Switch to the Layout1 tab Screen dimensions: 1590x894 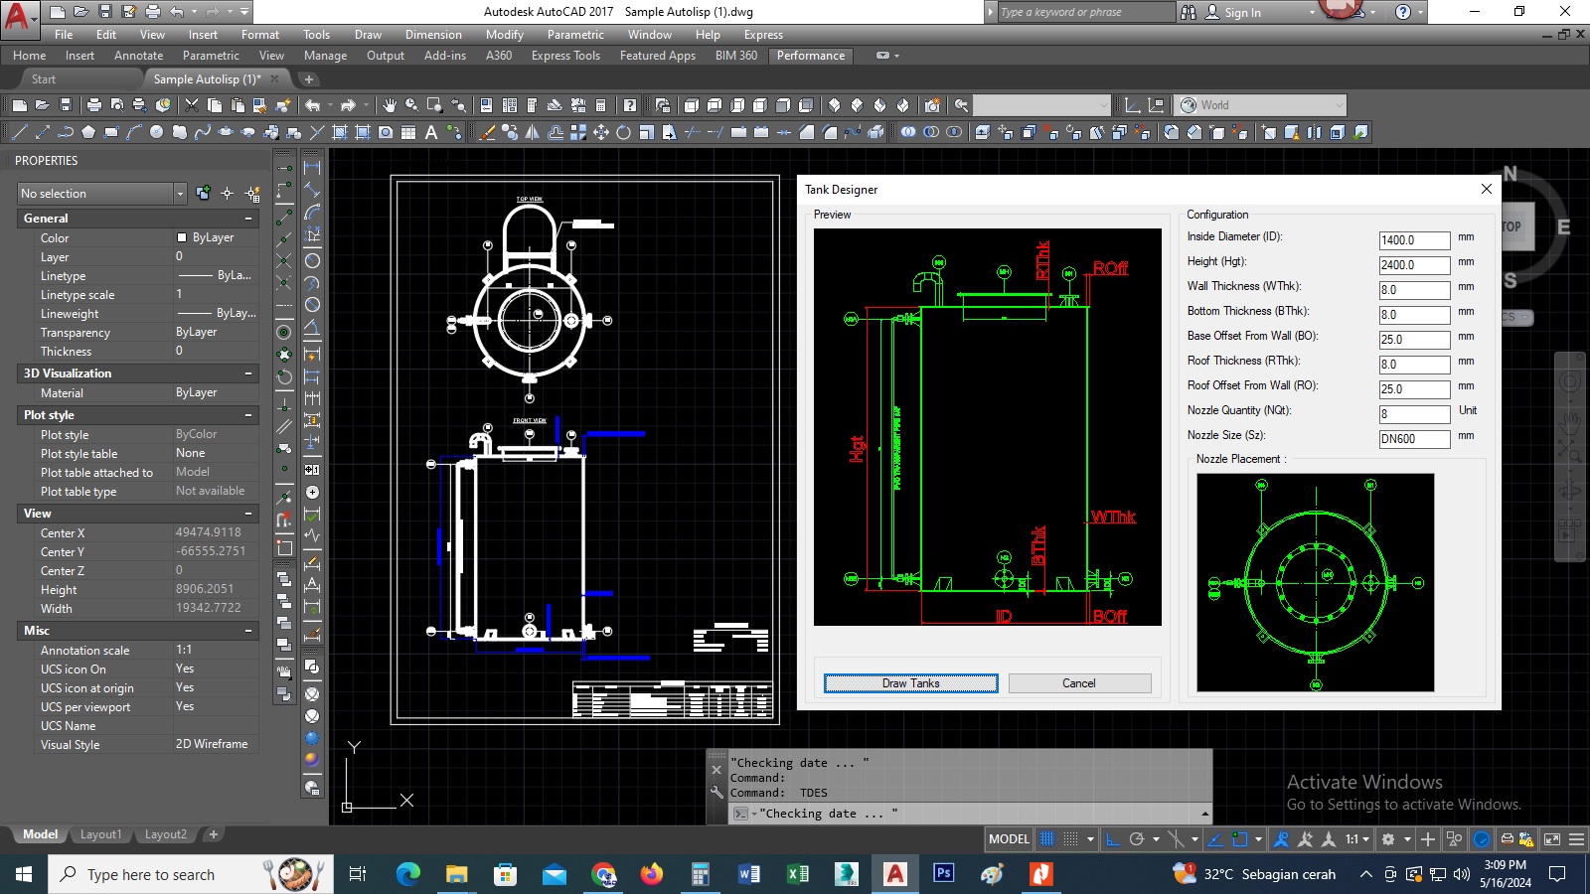pos(100,834)
